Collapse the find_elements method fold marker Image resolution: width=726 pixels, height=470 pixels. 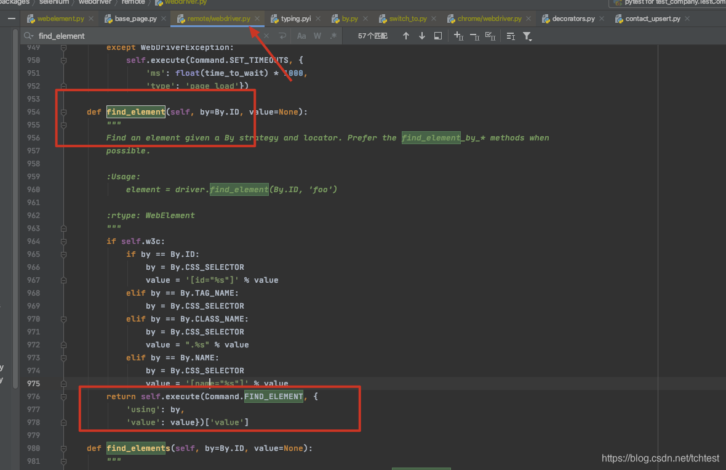tap(63, 448)
